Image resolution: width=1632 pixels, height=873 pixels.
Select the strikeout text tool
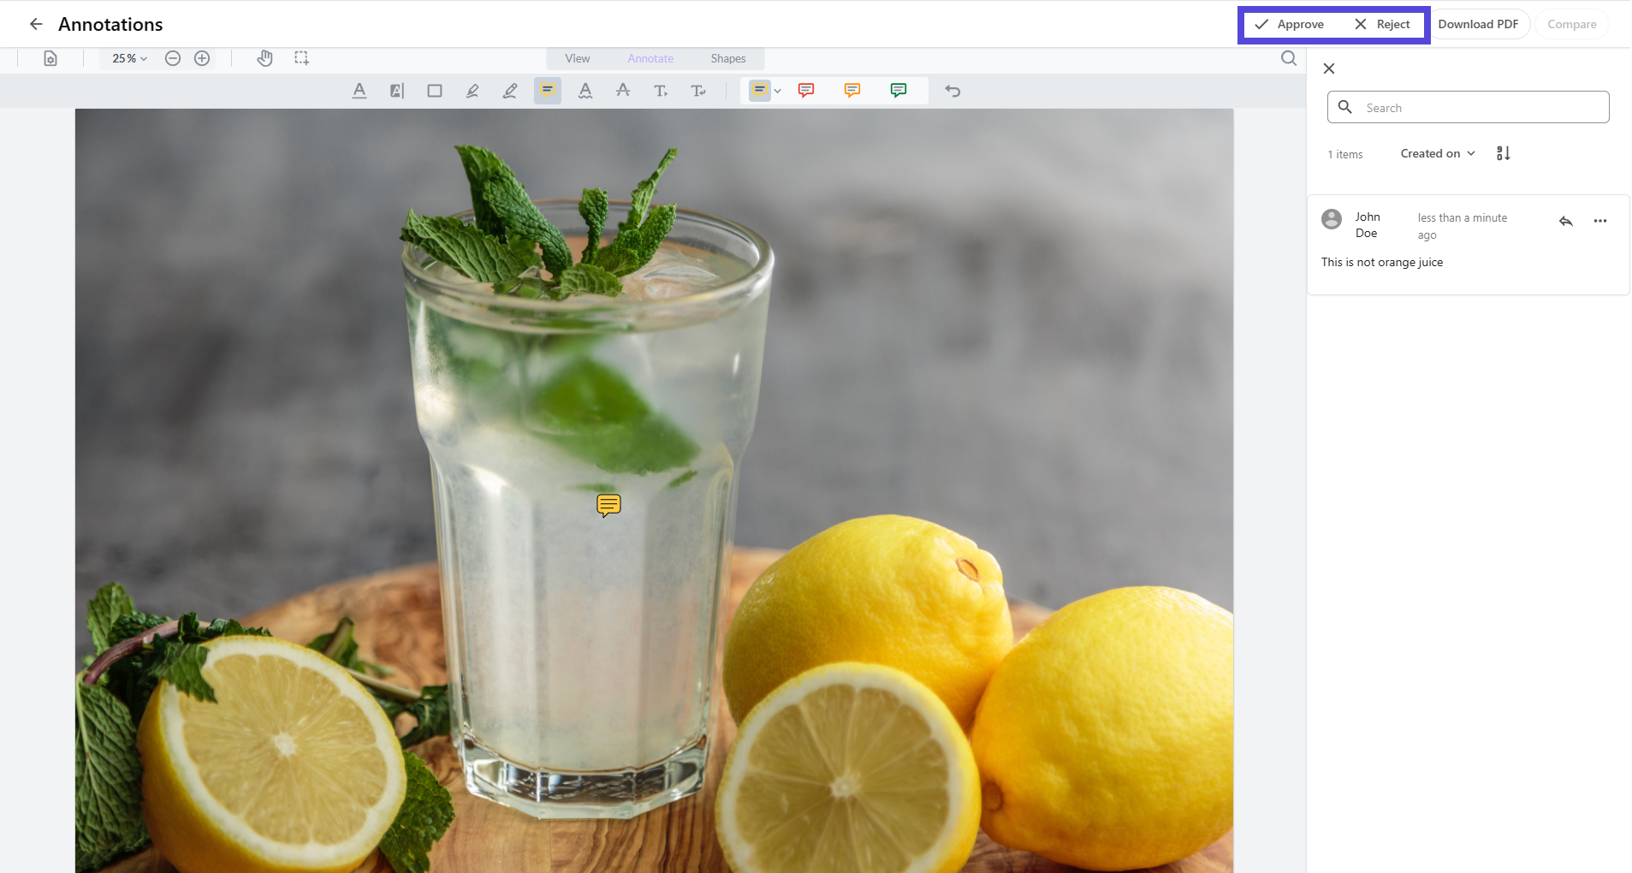(x=623, y=91)
